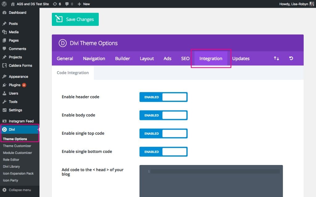Click the Appearance brush icon
The image size is (316, 197).
tap(4, 76)
